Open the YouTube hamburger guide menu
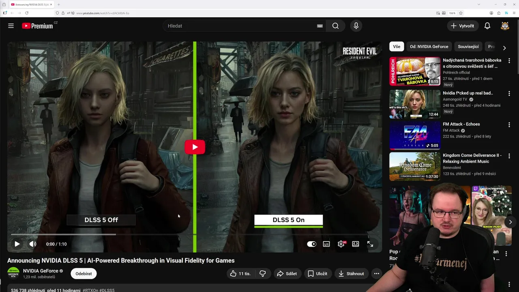The height and width of the screenshot is (292, 519). coord(11,26)
